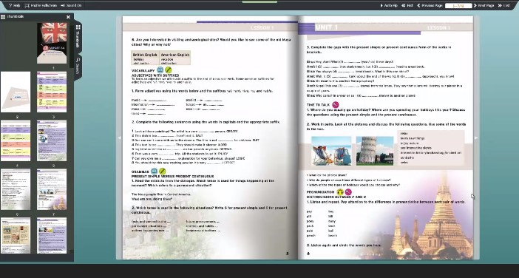Open the Union Jack cover thumbnail
The height and width of the screenshot is (278, 519).
[x=52, y=43]
